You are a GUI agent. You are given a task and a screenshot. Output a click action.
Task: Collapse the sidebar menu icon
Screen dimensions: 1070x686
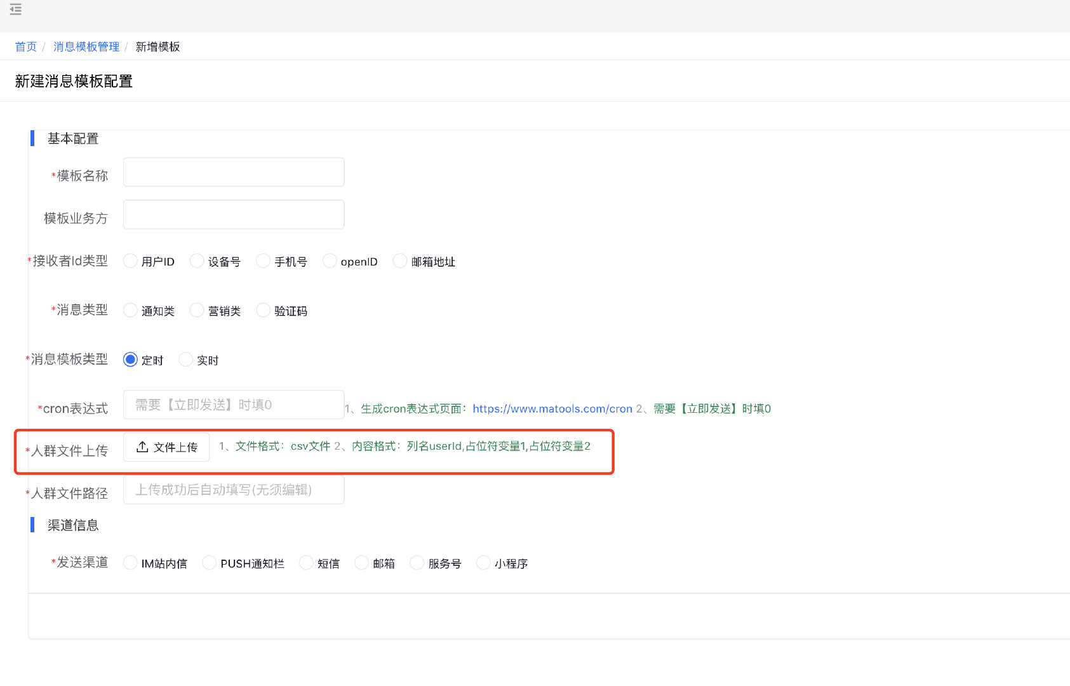pyautogui.click(x=16, y=10)
